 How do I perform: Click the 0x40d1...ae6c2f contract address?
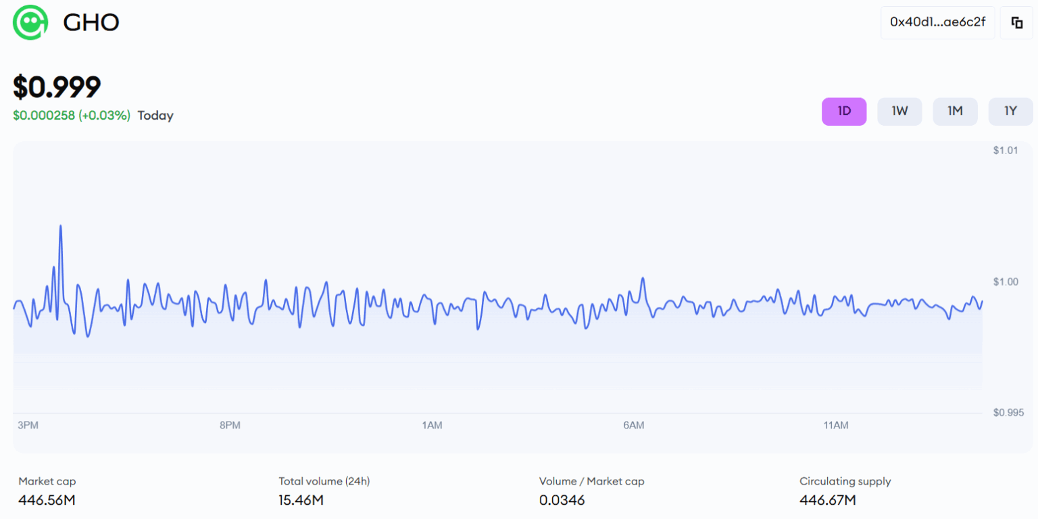click(x=937, y=22)
